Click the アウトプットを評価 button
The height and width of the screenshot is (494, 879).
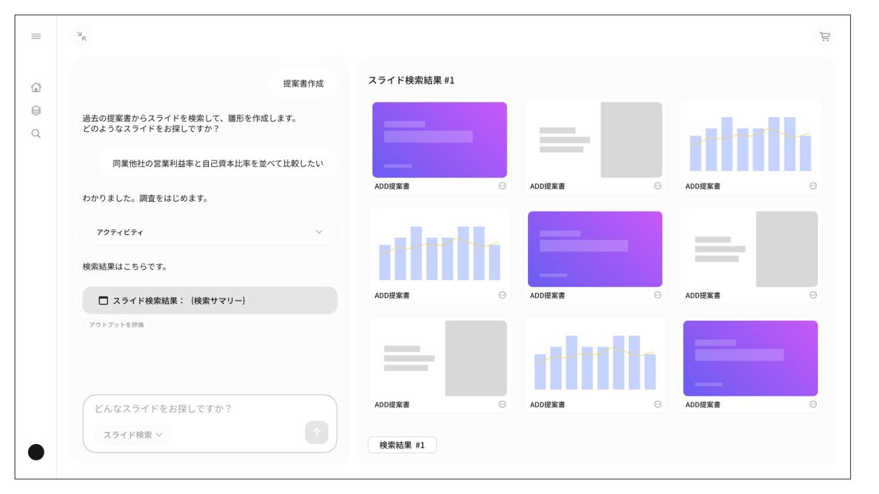(117, 325)
